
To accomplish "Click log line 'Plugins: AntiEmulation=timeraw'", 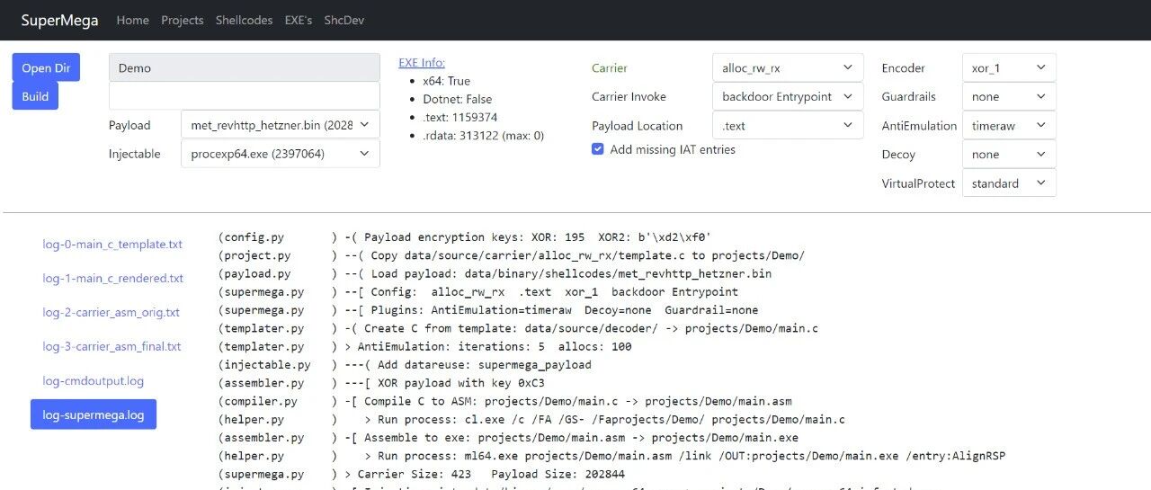I will [487, 310].
